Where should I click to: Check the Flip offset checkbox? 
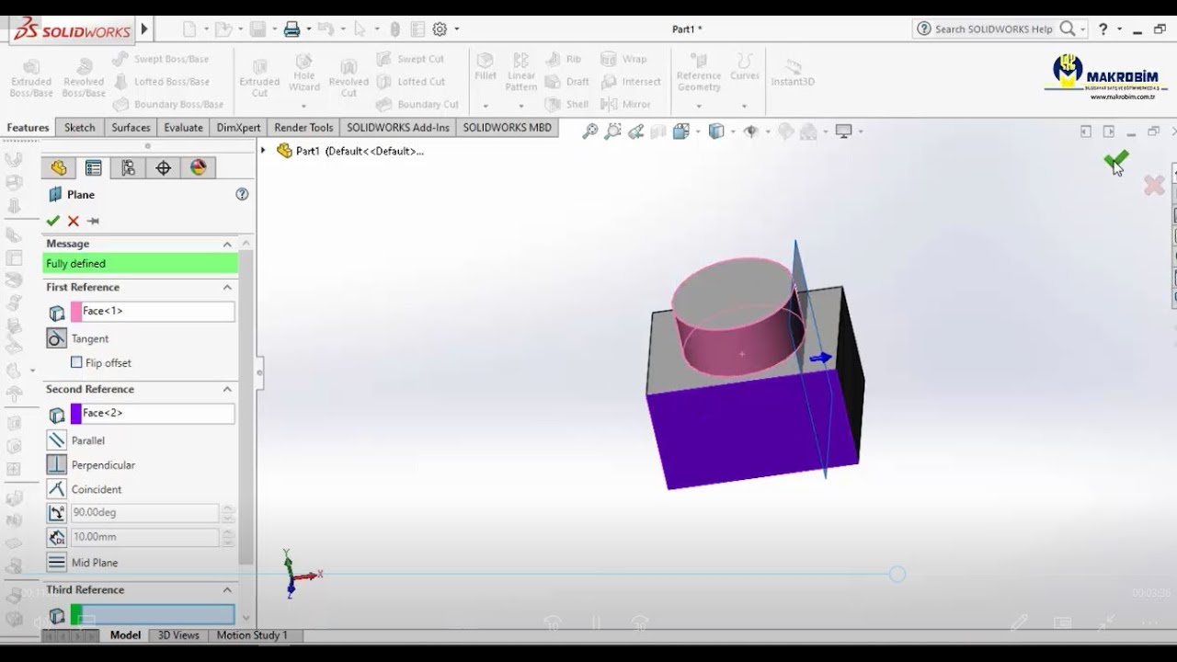point(76,362)
